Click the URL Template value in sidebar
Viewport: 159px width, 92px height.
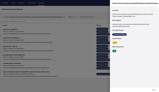pyautogui.click(x=131, y=25)
